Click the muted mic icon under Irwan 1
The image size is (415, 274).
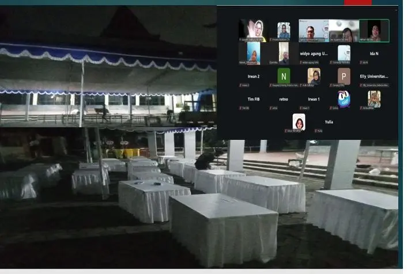pos(301,108)
